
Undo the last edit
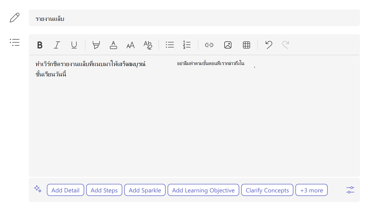[269, 45]
